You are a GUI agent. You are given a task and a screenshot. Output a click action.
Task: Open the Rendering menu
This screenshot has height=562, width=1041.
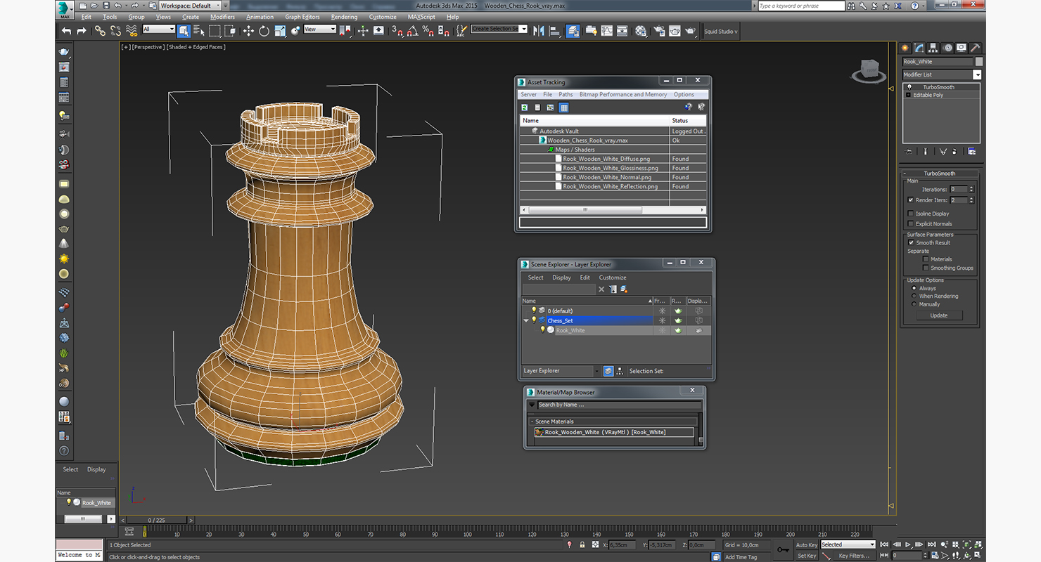click(x=344, y=17)
